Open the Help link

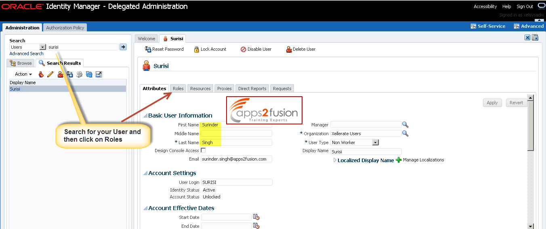click(507, 6)
